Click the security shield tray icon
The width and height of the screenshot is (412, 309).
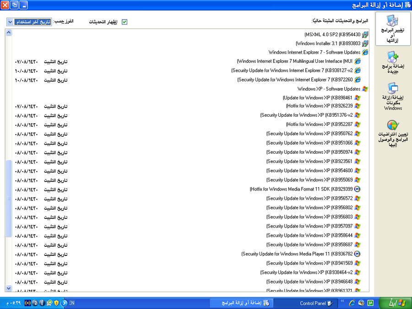coord(56,303)
